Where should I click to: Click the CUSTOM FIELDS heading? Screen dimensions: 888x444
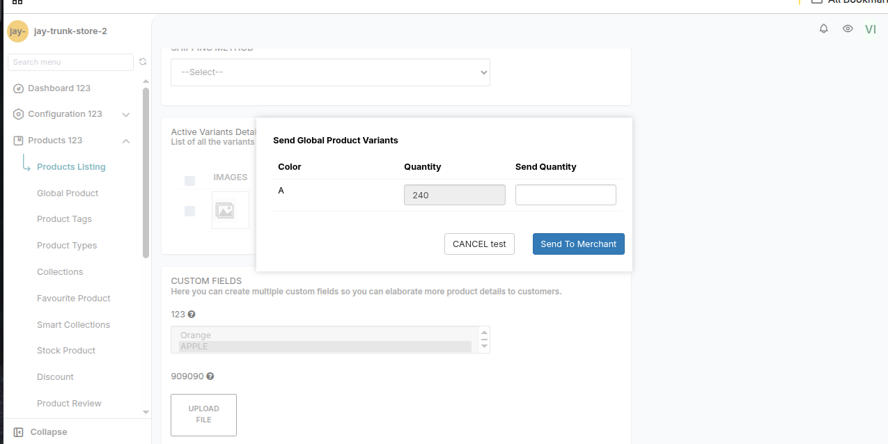(x=206, y=281)
